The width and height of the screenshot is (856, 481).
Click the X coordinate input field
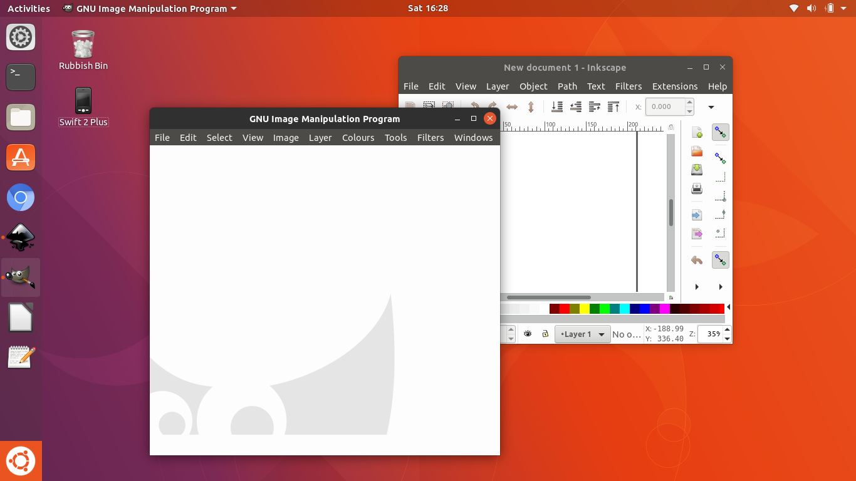pos(665,106)
